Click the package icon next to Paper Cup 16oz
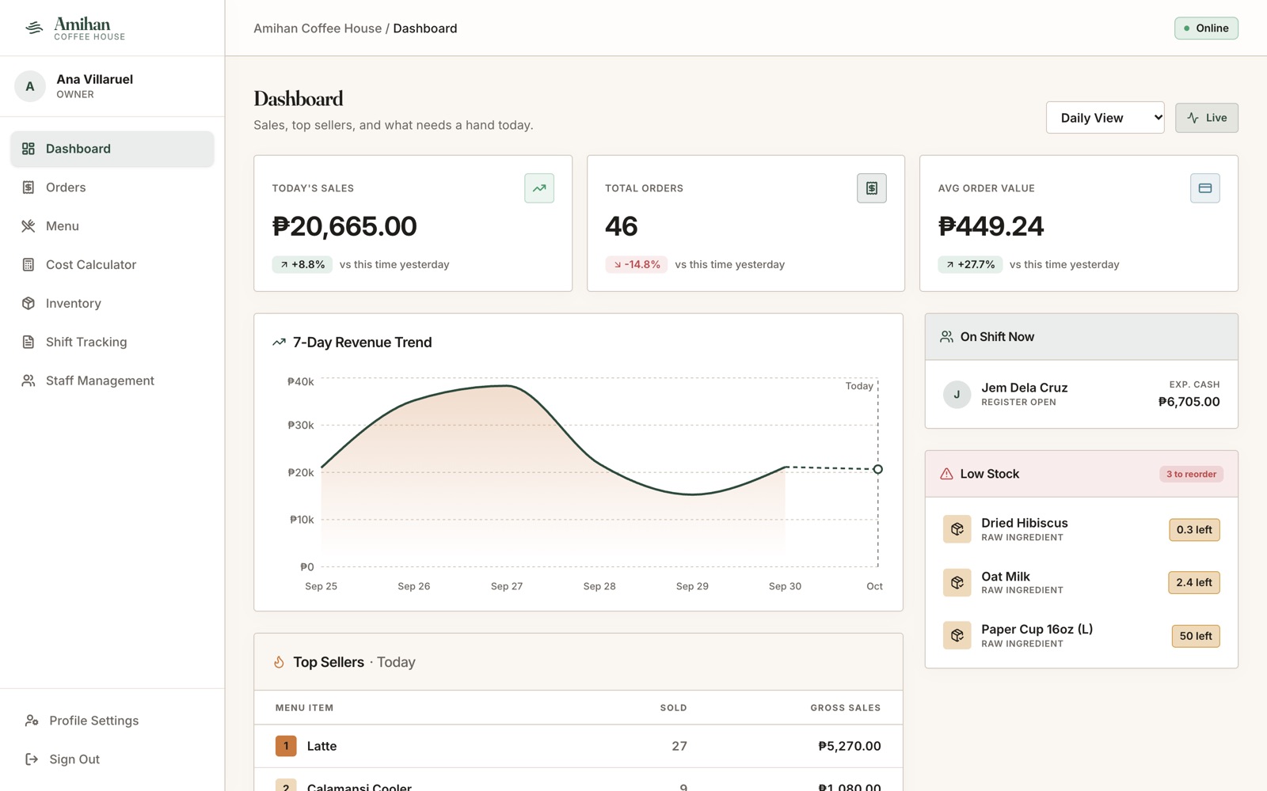This screenshot has height=791, width=1267. coord(957,635)
